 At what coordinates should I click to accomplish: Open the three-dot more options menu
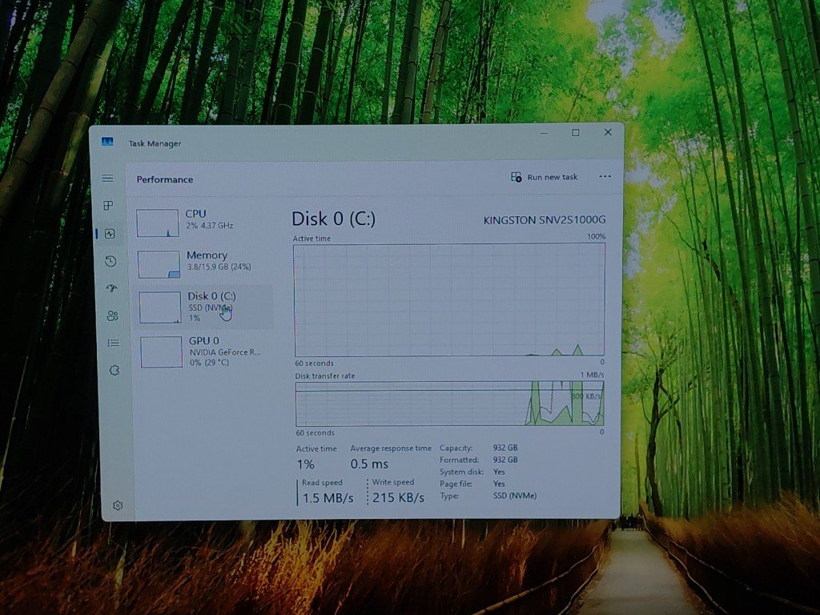605,177
